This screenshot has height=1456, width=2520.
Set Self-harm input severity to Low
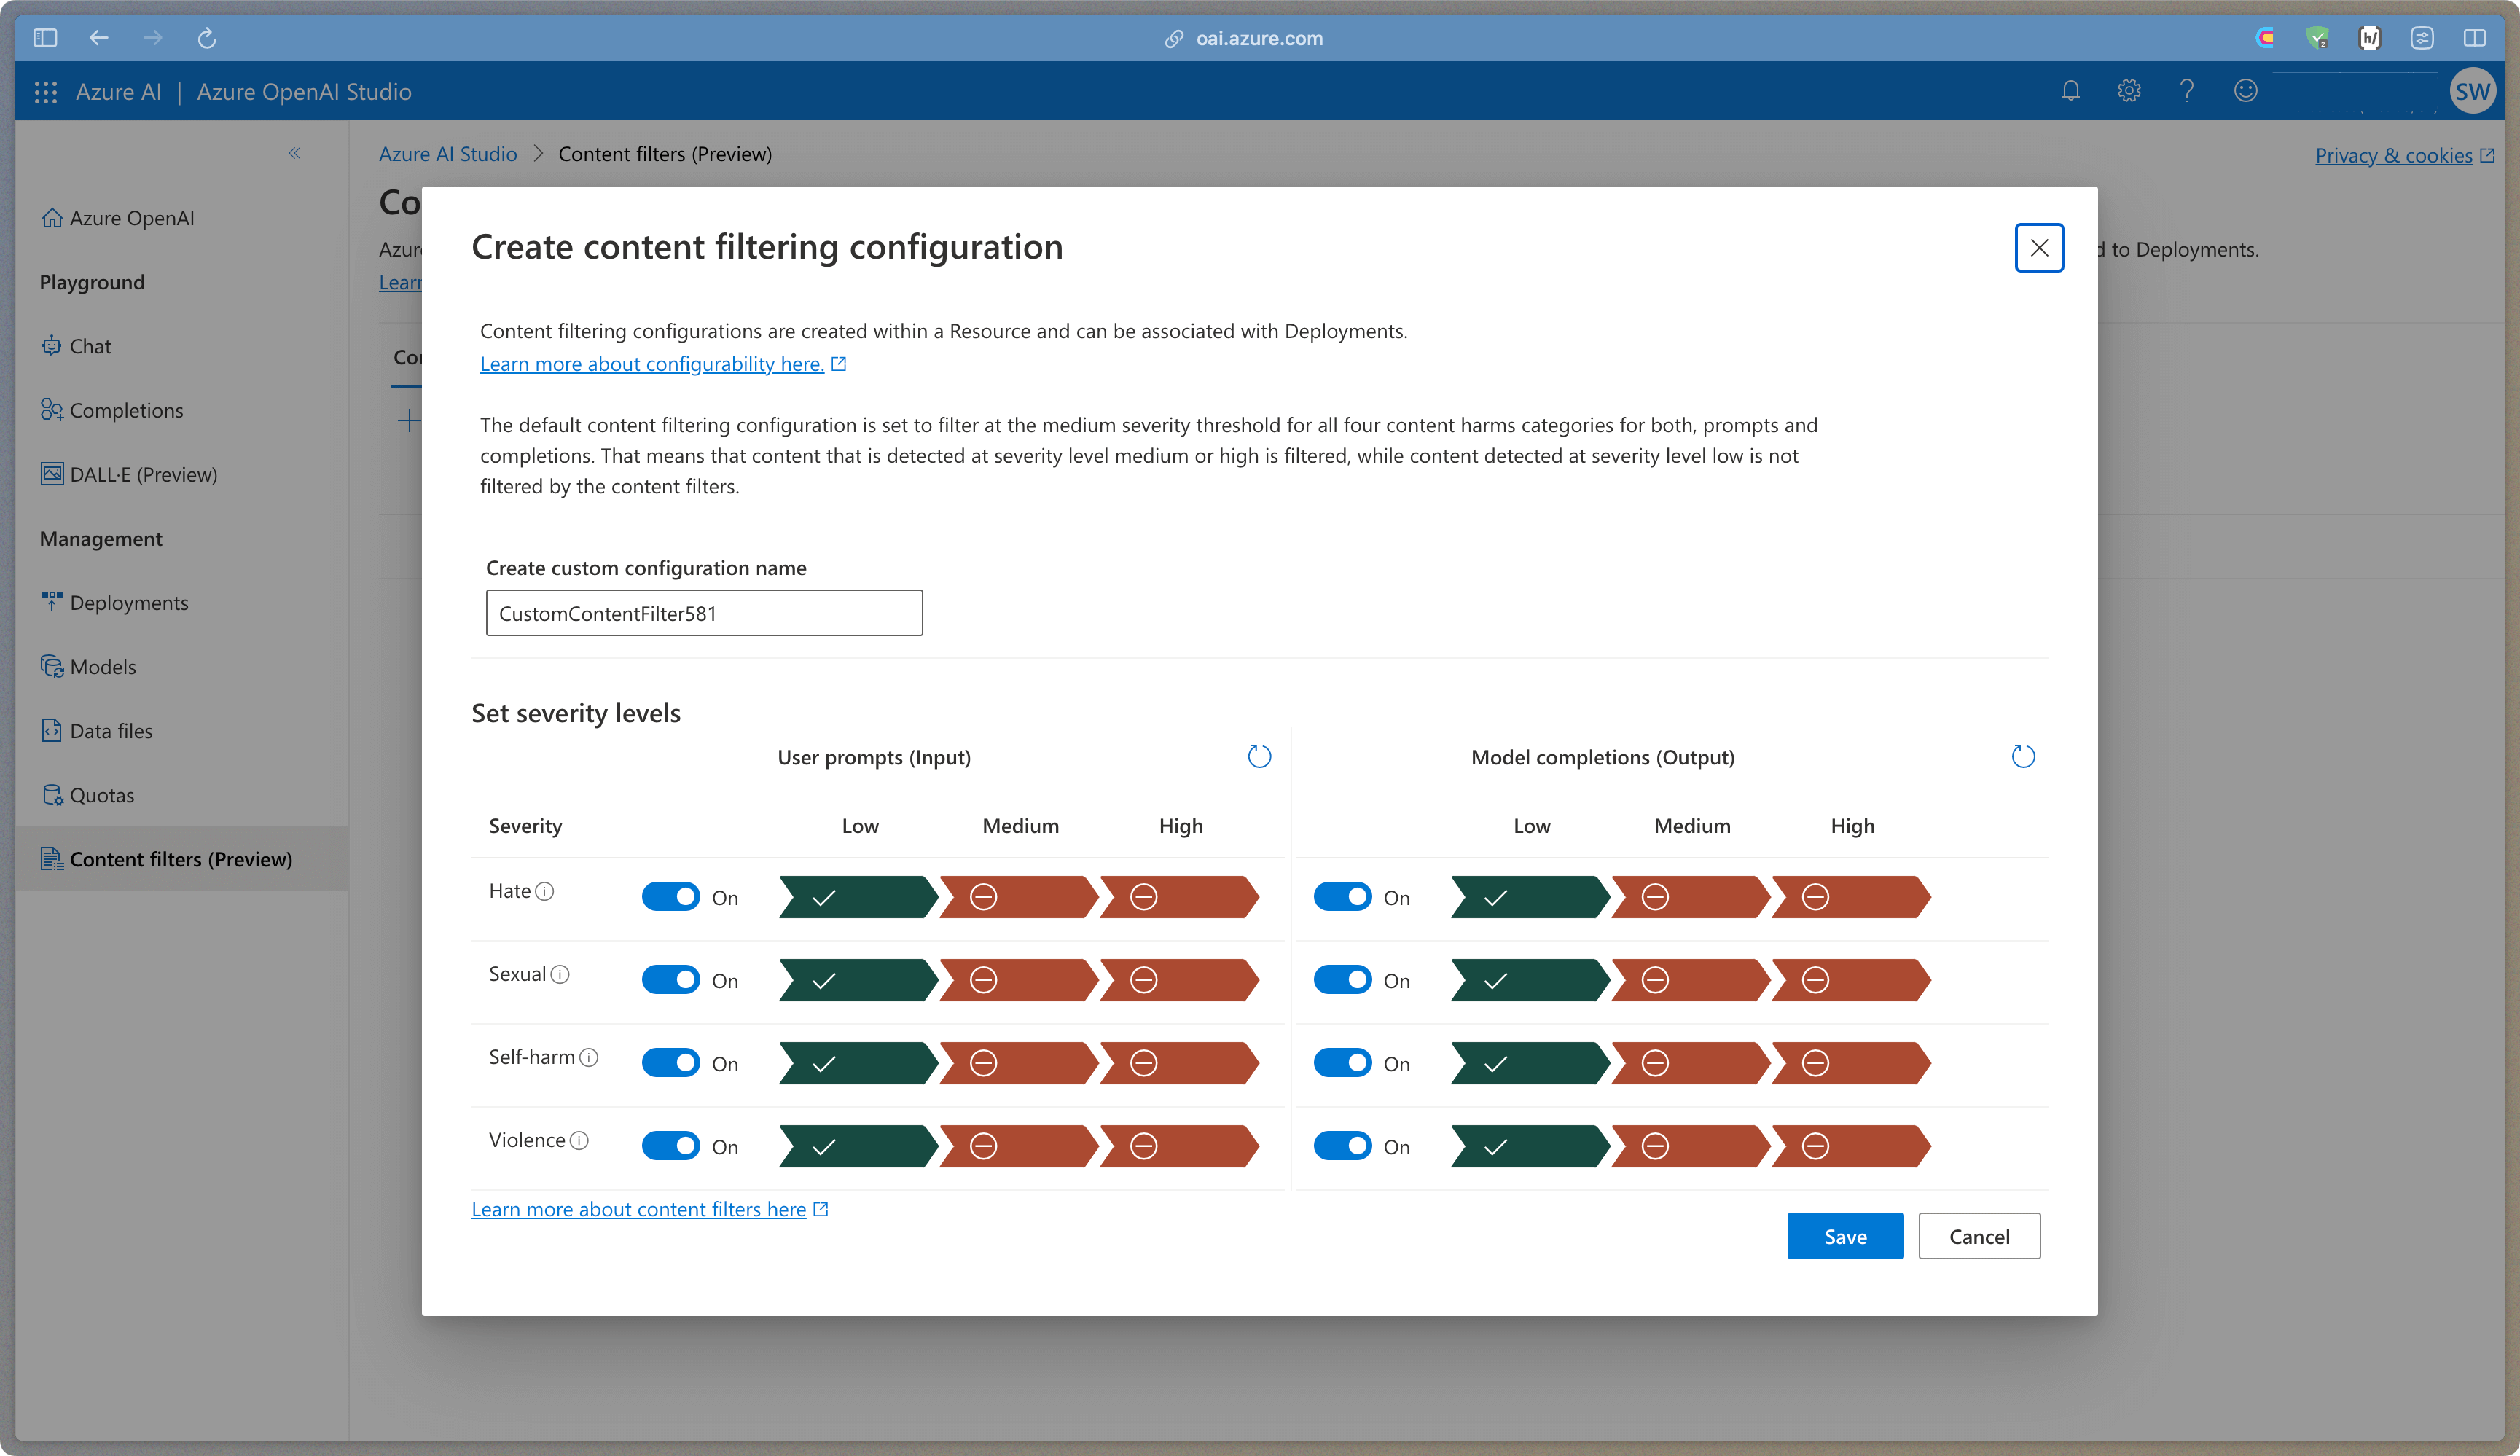coord(858,1063)
